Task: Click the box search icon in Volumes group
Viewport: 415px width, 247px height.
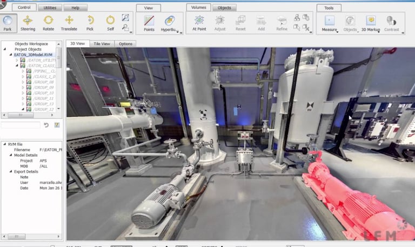Action: pos(297,27)
